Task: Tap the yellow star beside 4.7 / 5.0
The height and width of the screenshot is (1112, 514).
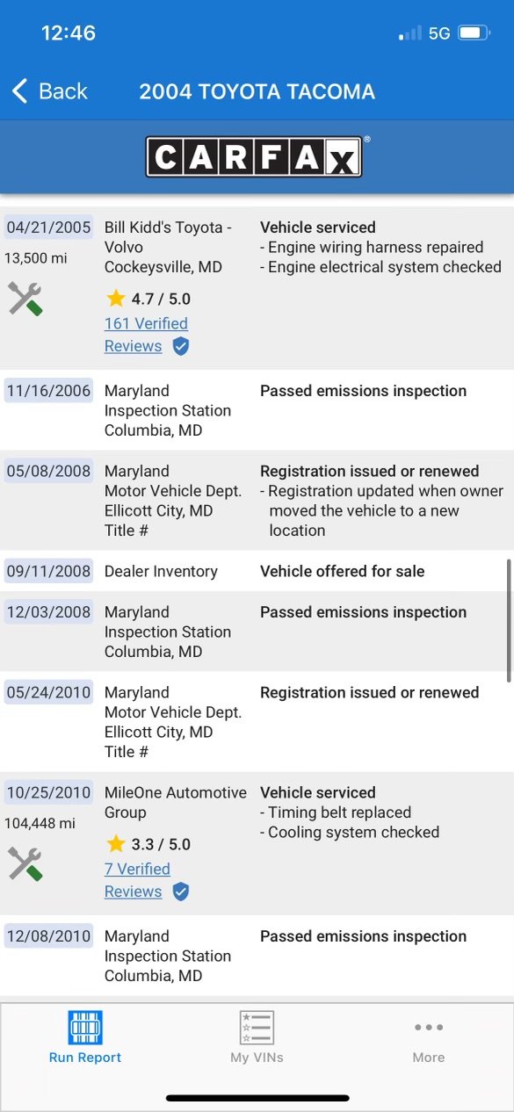Action: (x=115, y=299)
